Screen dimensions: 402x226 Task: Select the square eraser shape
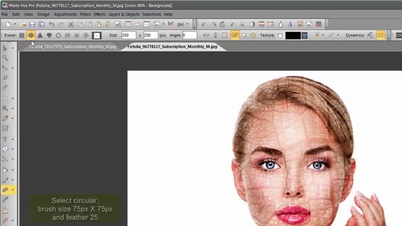[22, 35]
